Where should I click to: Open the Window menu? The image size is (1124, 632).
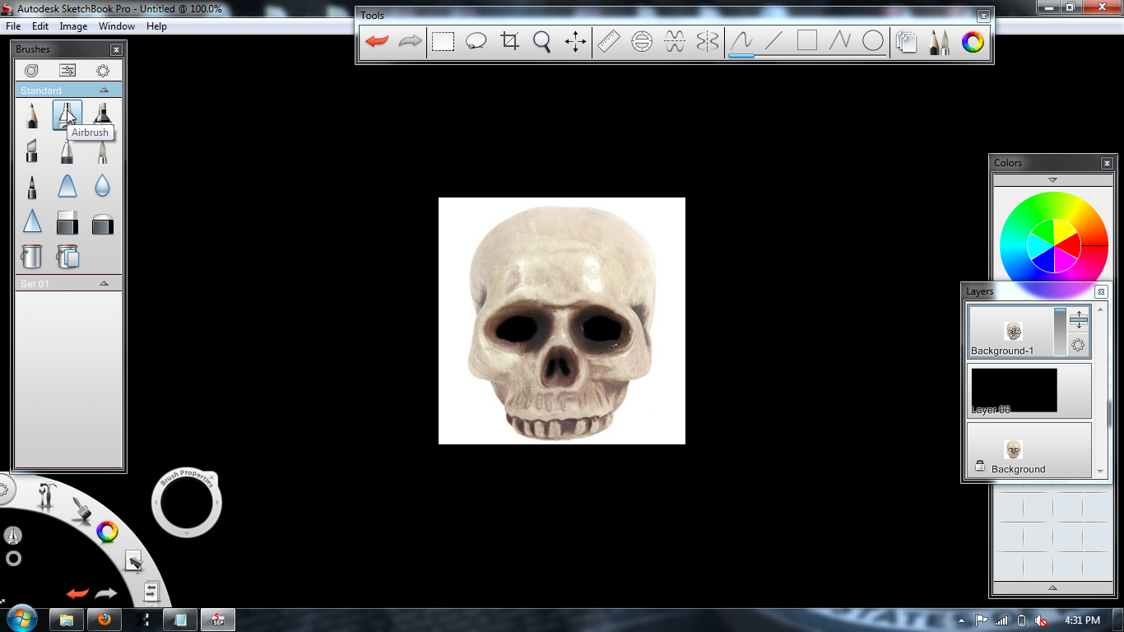click(x=117, y=26)
